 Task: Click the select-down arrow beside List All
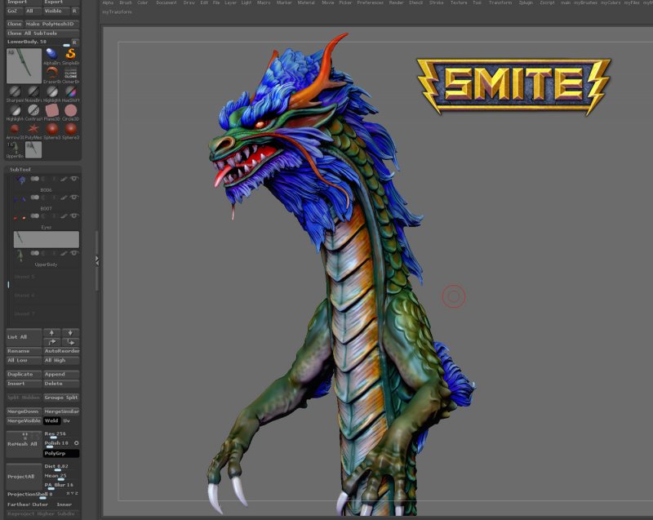[x=70, y=332]
